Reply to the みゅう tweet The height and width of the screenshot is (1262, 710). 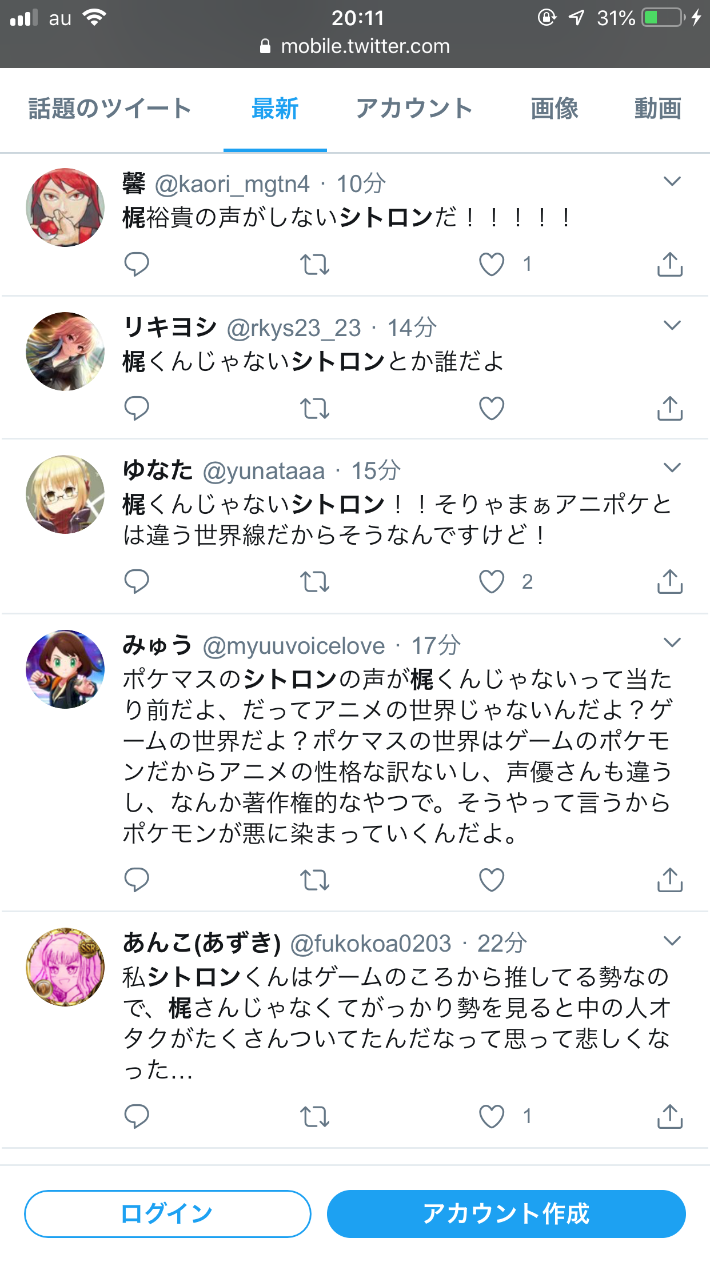click(137, 880)
